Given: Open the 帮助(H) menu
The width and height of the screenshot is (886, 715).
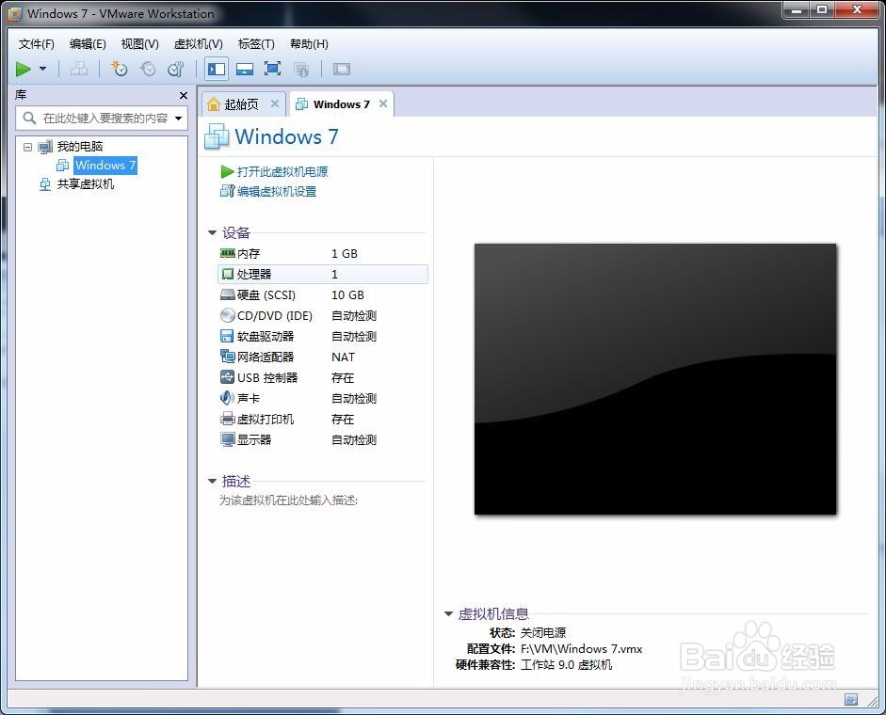Looking at the screenshot, I should point(309,44).
